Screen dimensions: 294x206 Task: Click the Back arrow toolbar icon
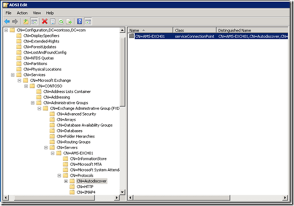(7, 21)
